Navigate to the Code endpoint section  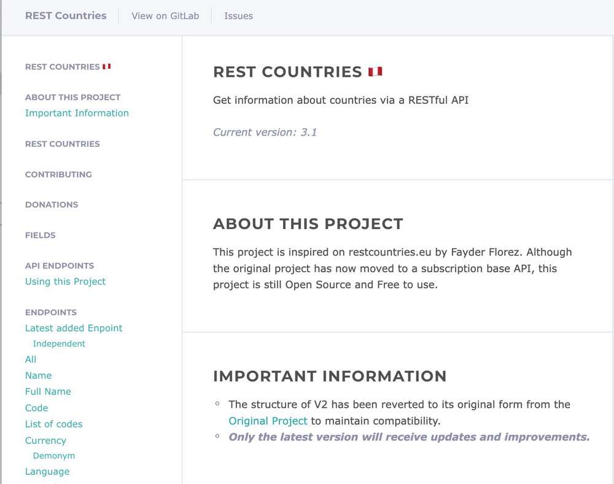tap(36, 408)
